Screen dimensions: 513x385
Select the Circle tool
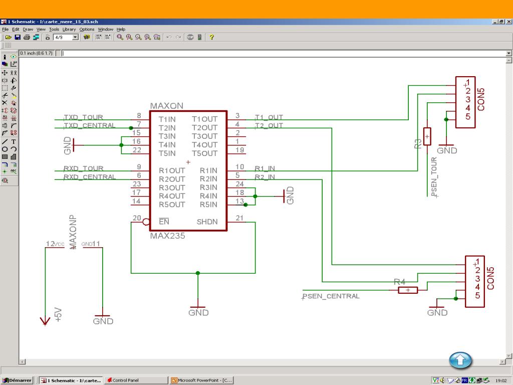[x=5, y=149]
